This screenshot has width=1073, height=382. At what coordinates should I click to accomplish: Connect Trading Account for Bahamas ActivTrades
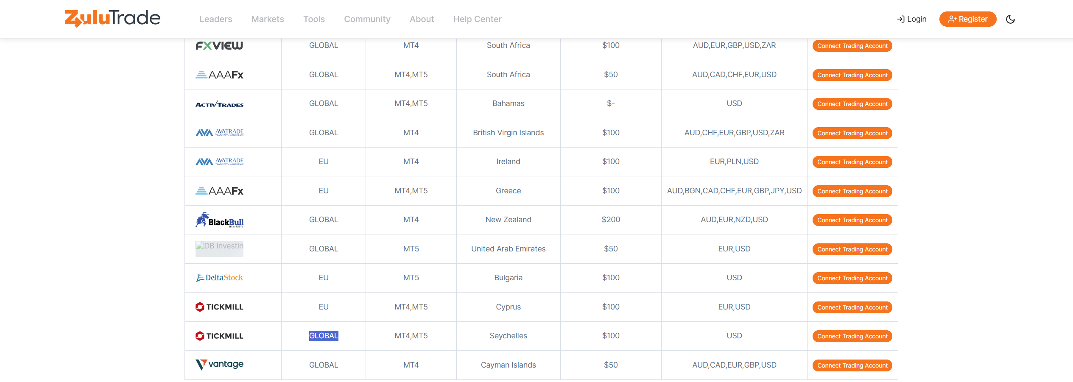pos(852,104)
